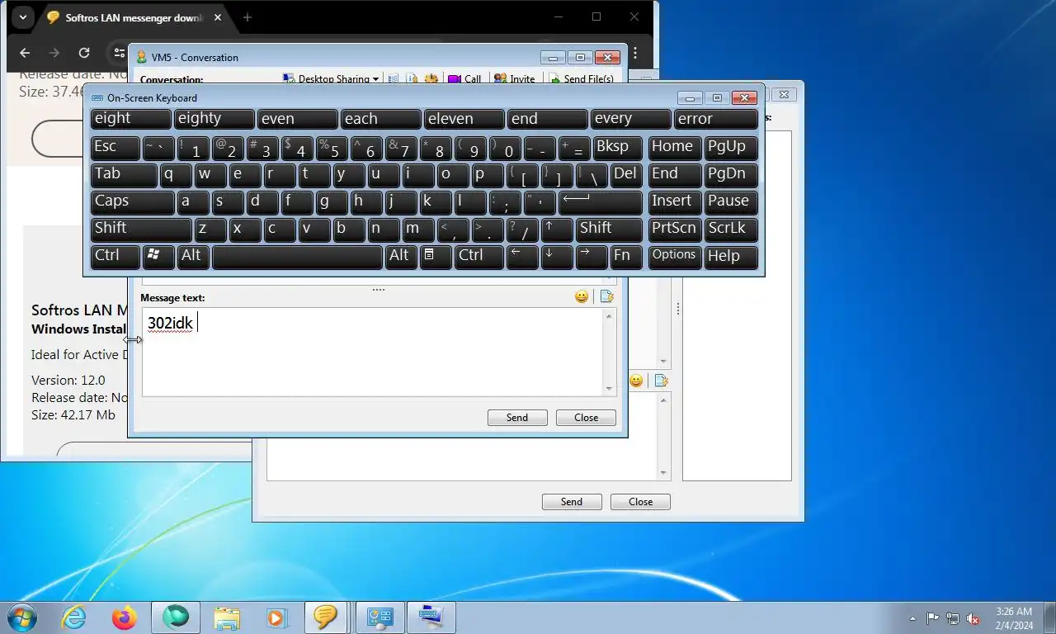Click the Esc key on On-Screen Keyboard
1056x634 pixels.
[115, 147]
